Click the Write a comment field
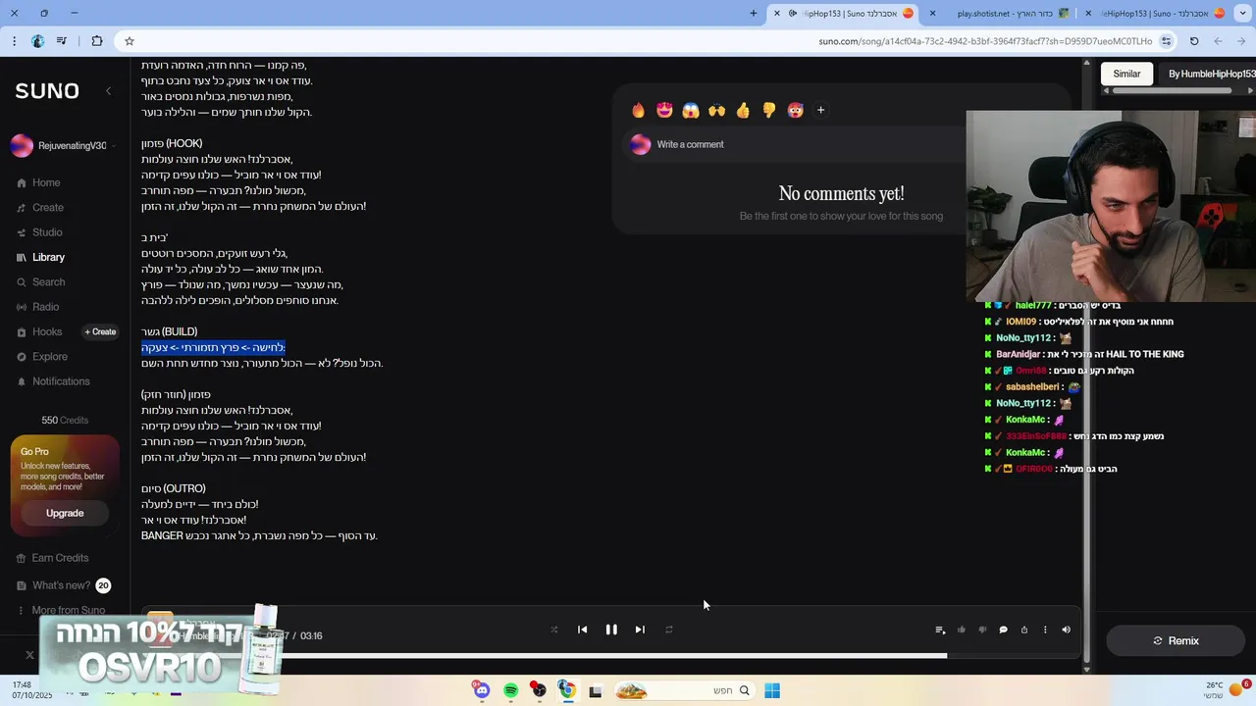Image resolution: width=1256 pixels, height=706 pixels. (x=795, y=144)
